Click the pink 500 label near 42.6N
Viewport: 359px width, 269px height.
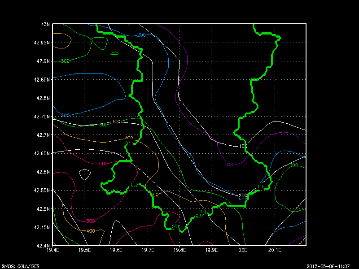(103, 164)
